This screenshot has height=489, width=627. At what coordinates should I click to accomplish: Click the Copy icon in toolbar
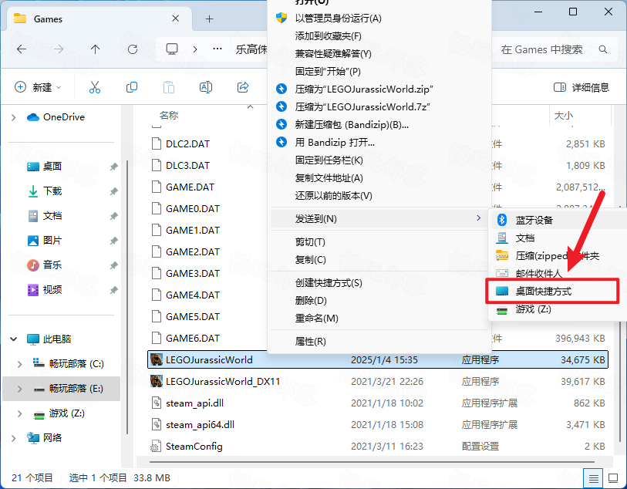(x=132, y=87)
